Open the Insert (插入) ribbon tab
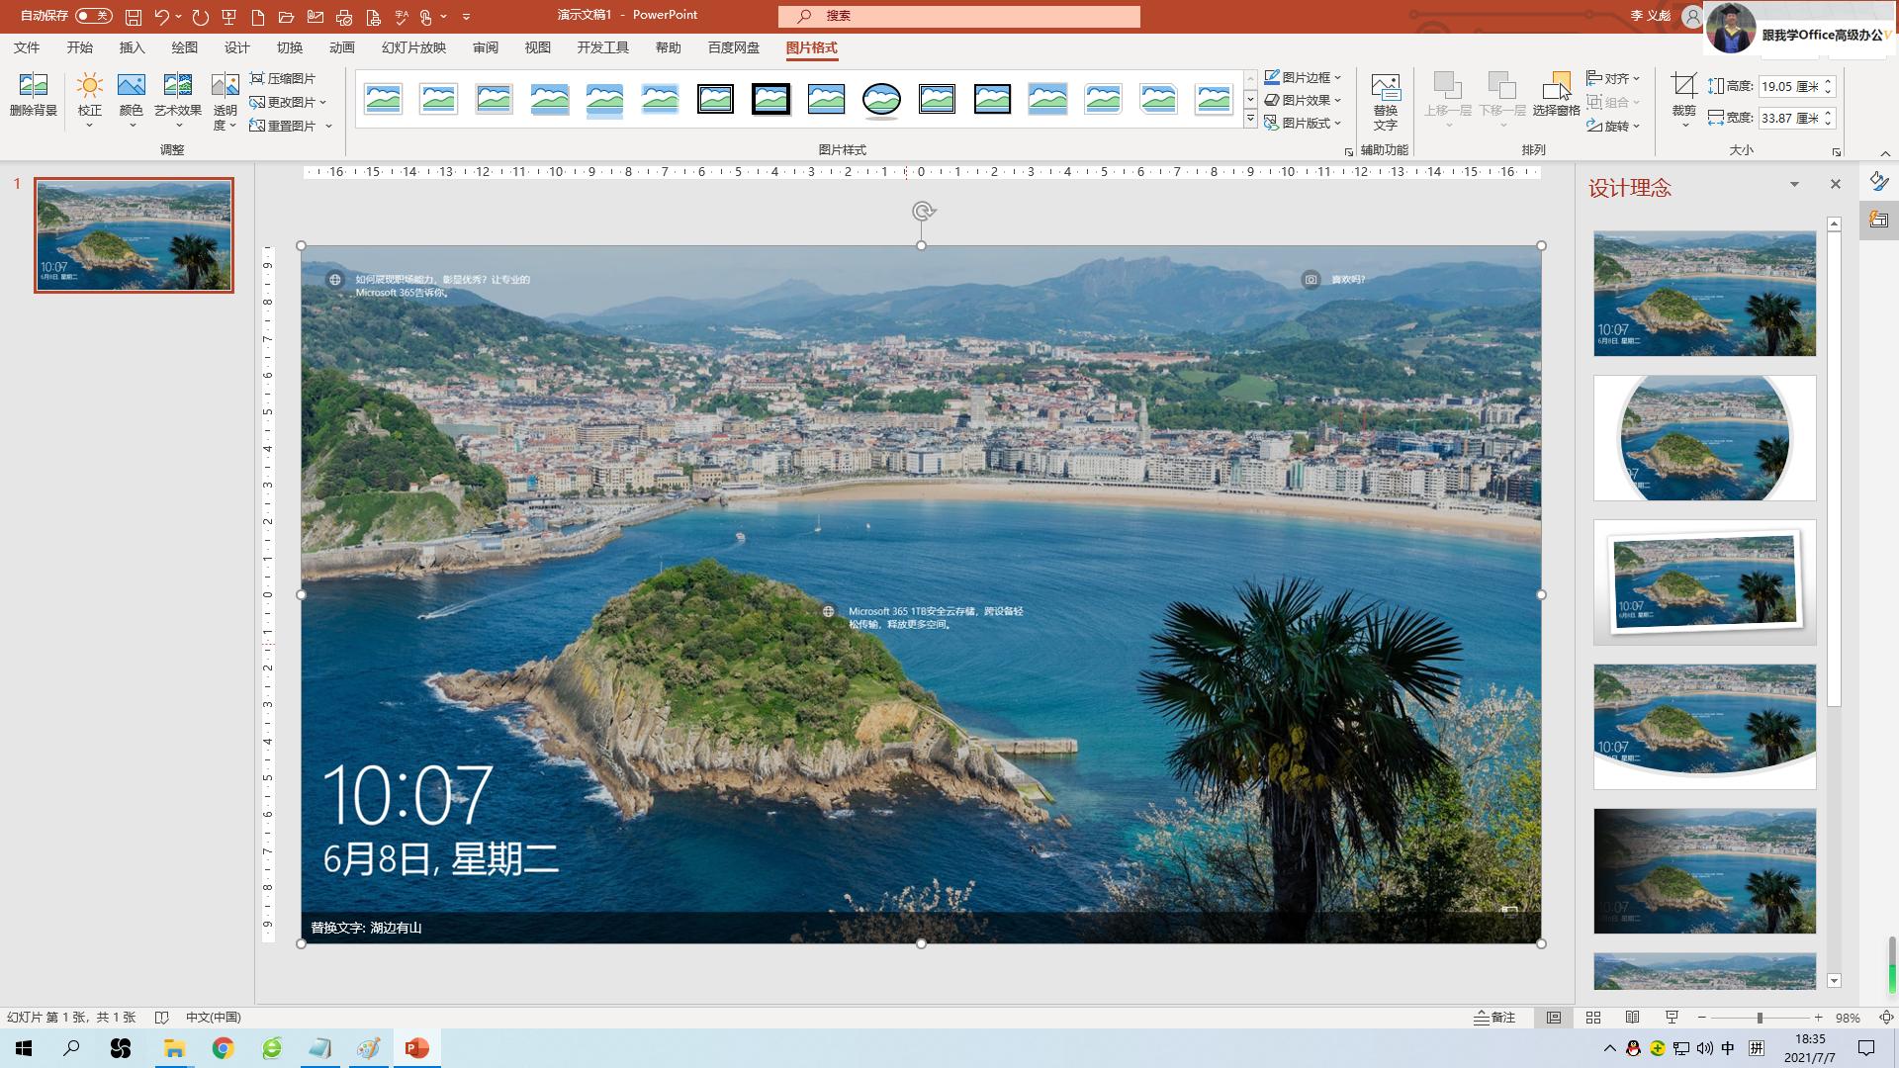1899x1068 pixels. pos(132,47)
